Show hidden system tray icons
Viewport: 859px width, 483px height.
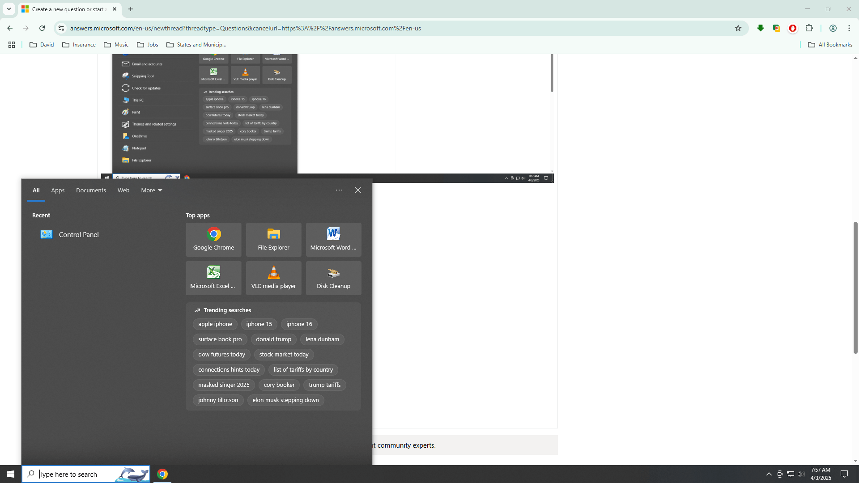[x=769, y=474]
